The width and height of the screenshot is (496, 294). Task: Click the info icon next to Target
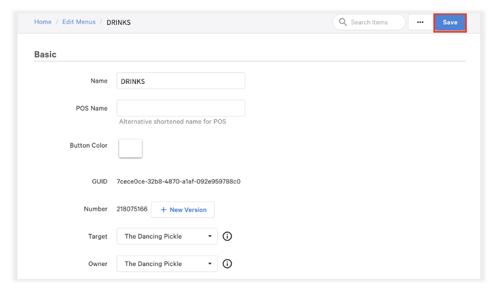tap(227, 236)
